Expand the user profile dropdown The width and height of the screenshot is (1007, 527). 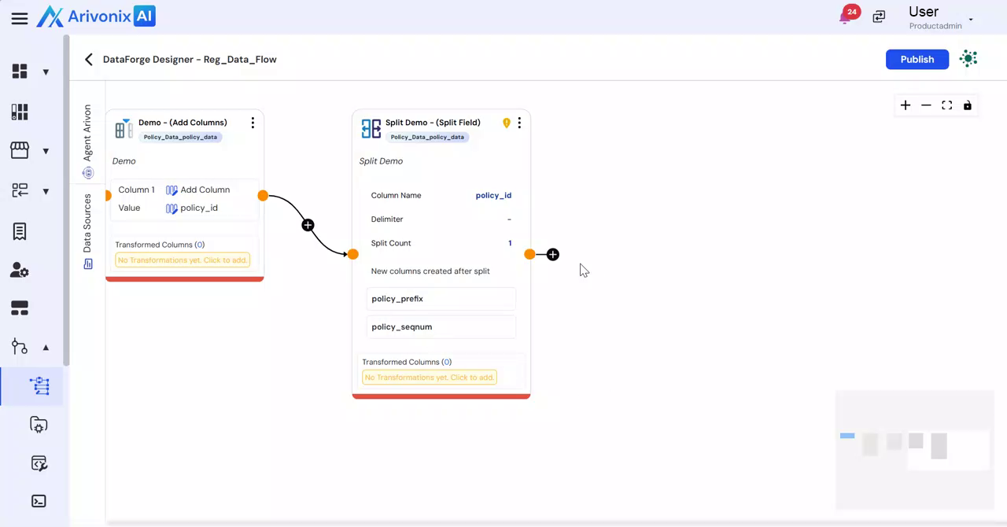click(971, 19)
